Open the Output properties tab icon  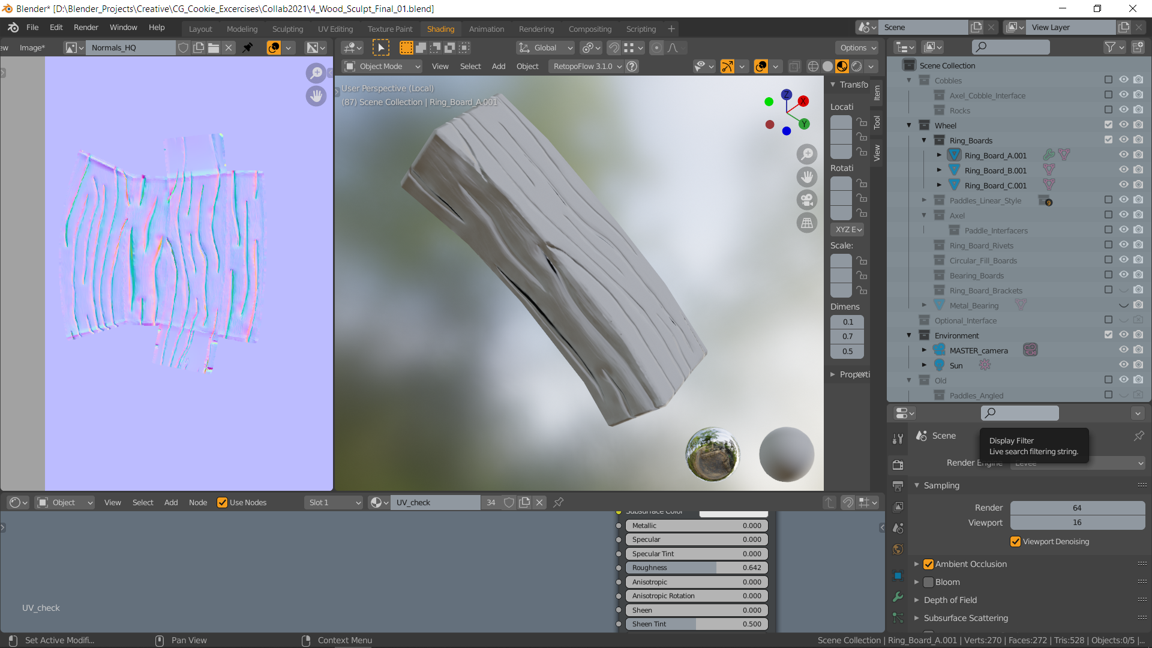coord(898,485)
